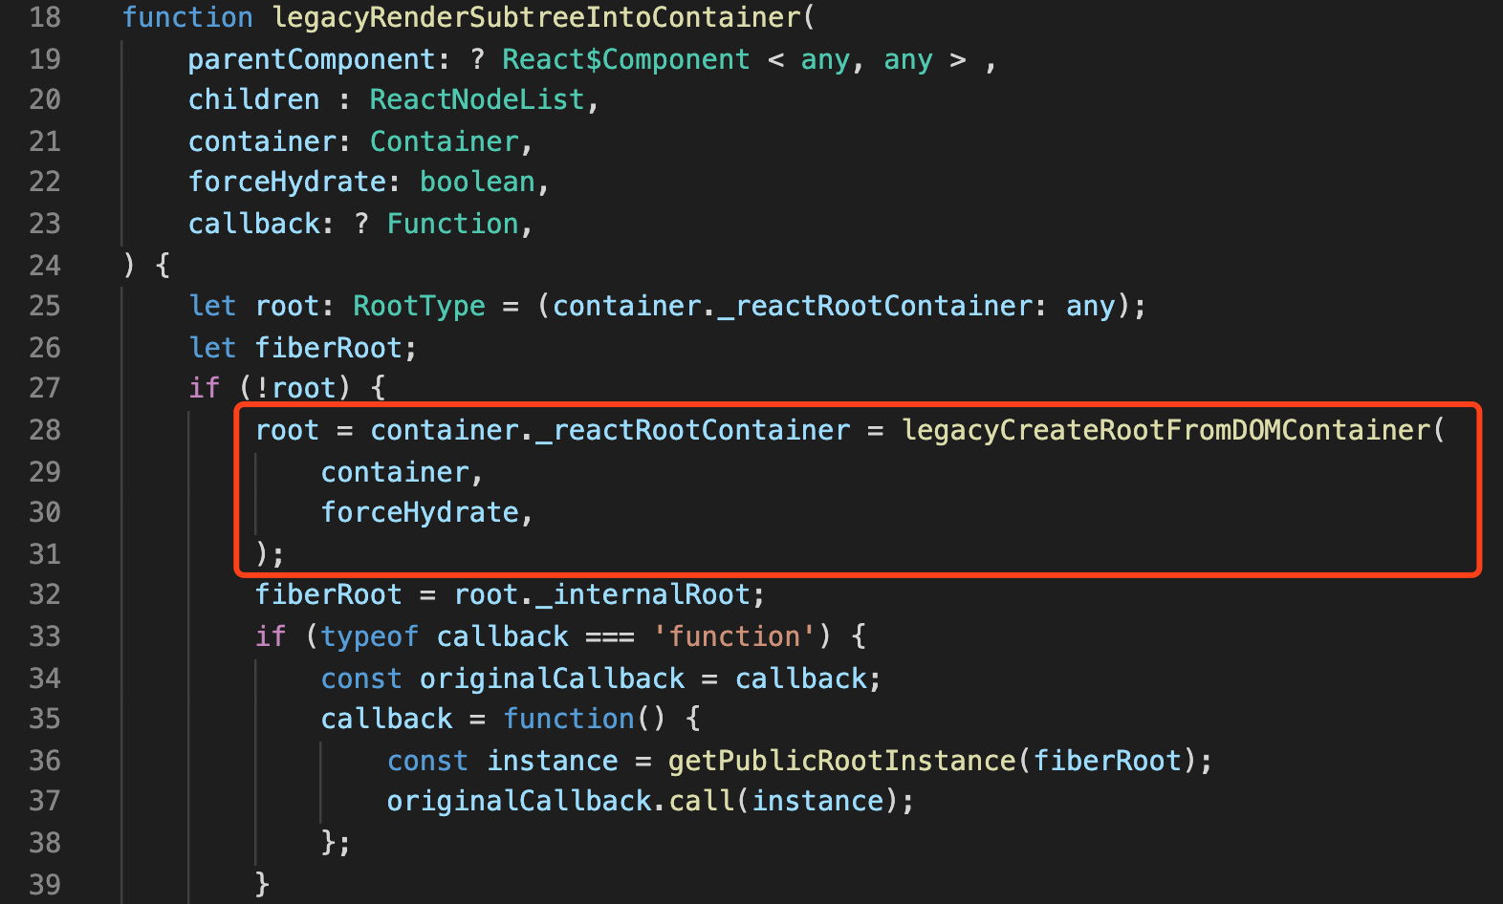Click line number 18 in the gutter
Screen dimensions: 1503x904
point(45,17)
